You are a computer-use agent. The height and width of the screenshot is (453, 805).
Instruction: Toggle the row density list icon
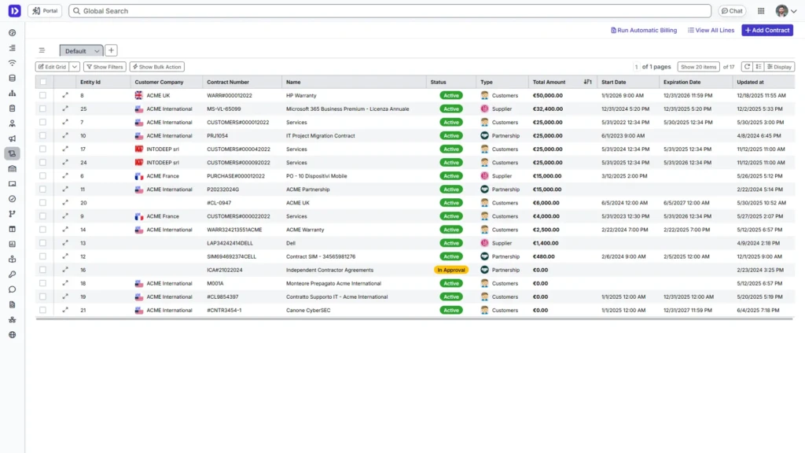759,67
